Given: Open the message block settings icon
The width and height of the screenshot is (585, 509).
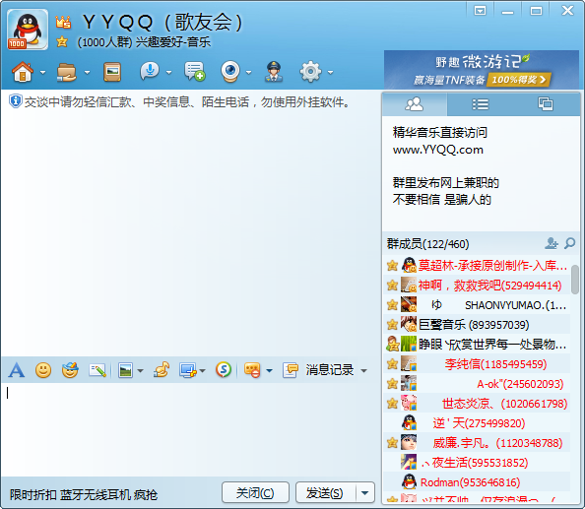Looking at the screenshot, I should click(x=252, y=370).
